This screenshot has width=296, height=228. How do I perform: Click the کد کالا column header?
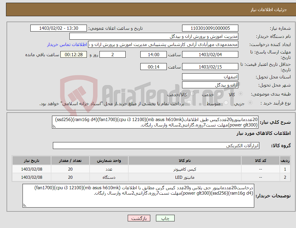[261, 161]
